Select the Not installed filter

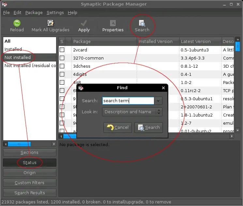click(x=30, y=57)
